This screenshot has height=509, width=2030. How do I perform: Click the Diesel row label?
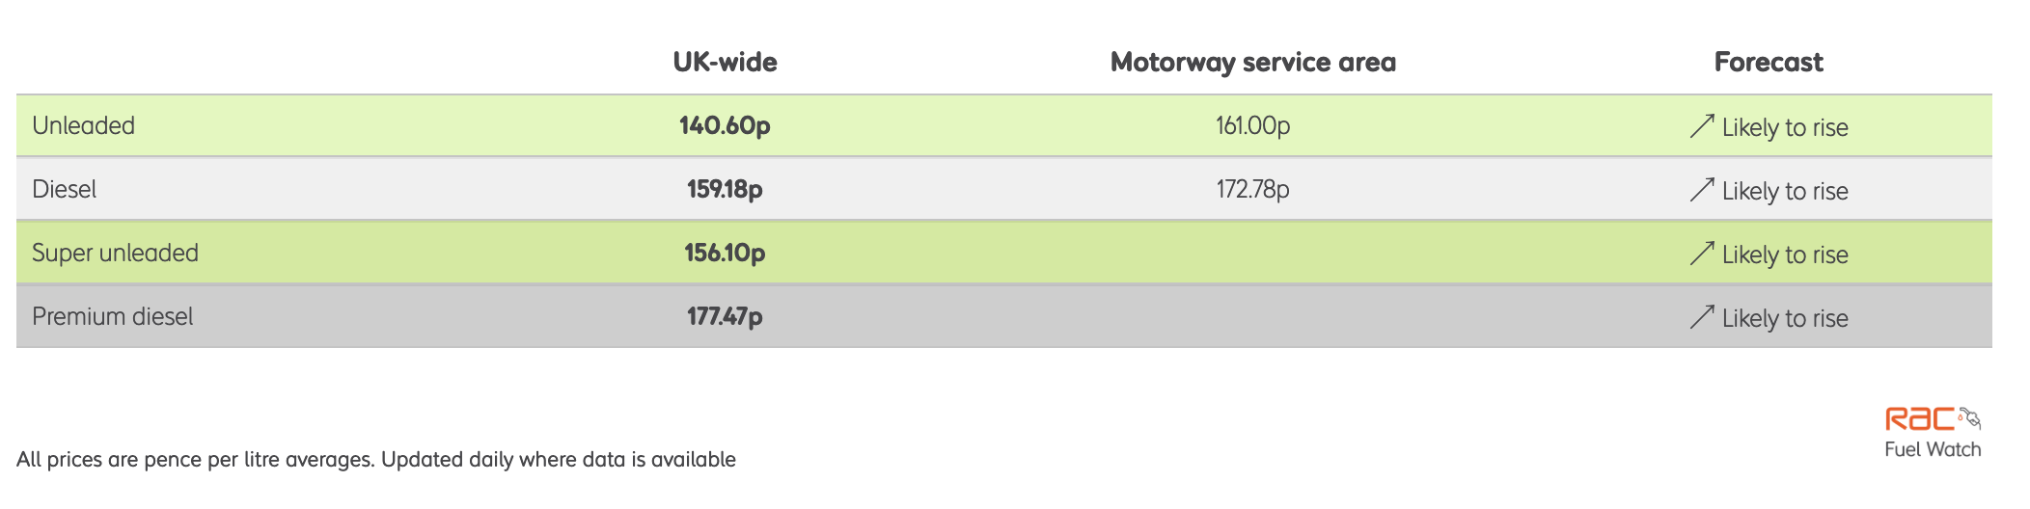click(x=65, y=190)
